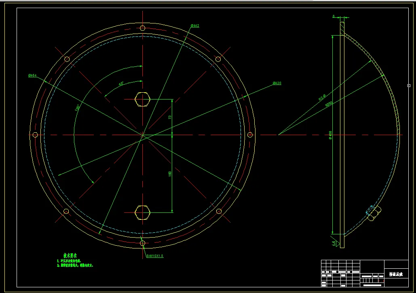
Task: Pick the top bolt hole on the flange
Action: (x=142, y=28)
